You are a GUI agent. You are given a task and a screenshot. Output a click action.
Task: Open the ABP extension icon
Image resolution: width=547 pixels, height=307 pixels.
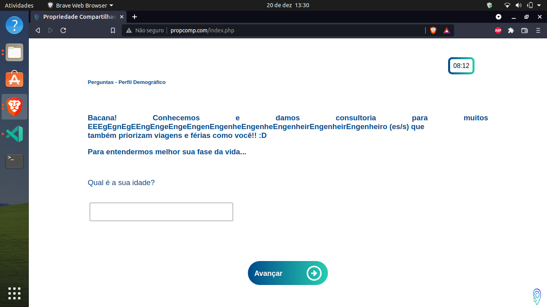[x=498, y=30]
